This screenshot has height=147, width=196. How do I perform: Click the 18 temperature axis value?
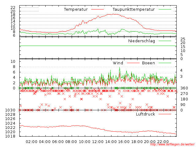pos(13,15)
